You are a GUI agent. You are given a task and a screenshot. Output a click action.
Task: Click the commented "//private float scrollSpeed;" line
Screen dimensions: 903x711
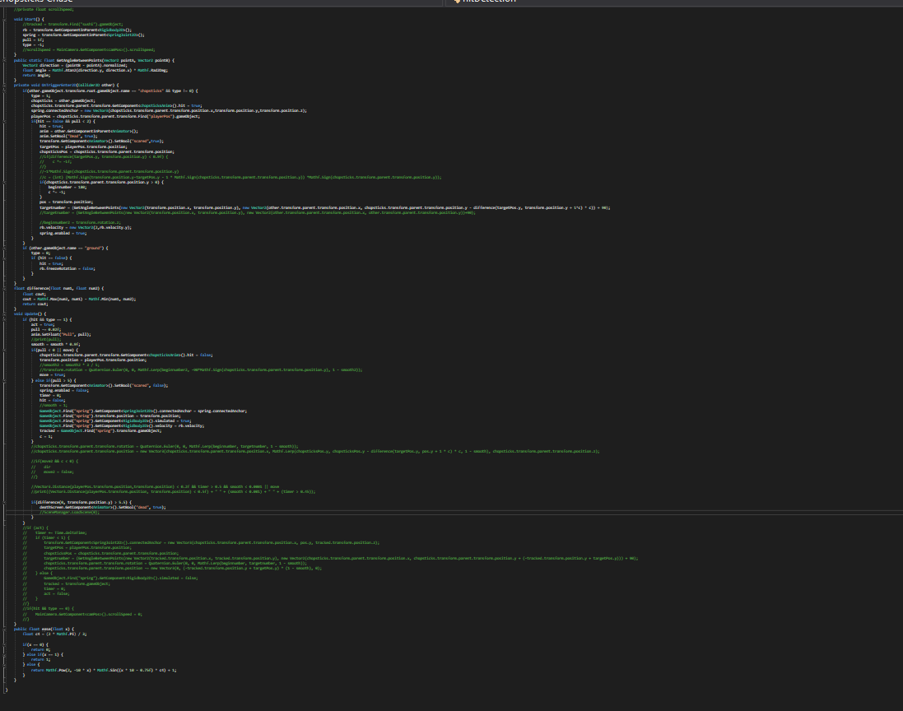(44, 10)
